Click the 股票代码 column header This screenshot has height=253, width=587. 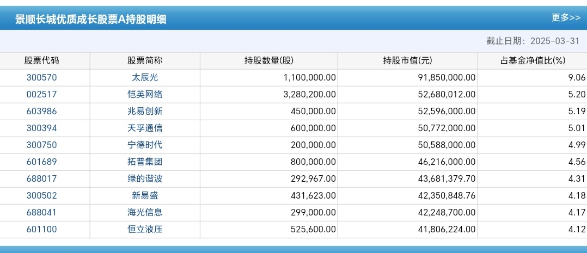point(41,61)
